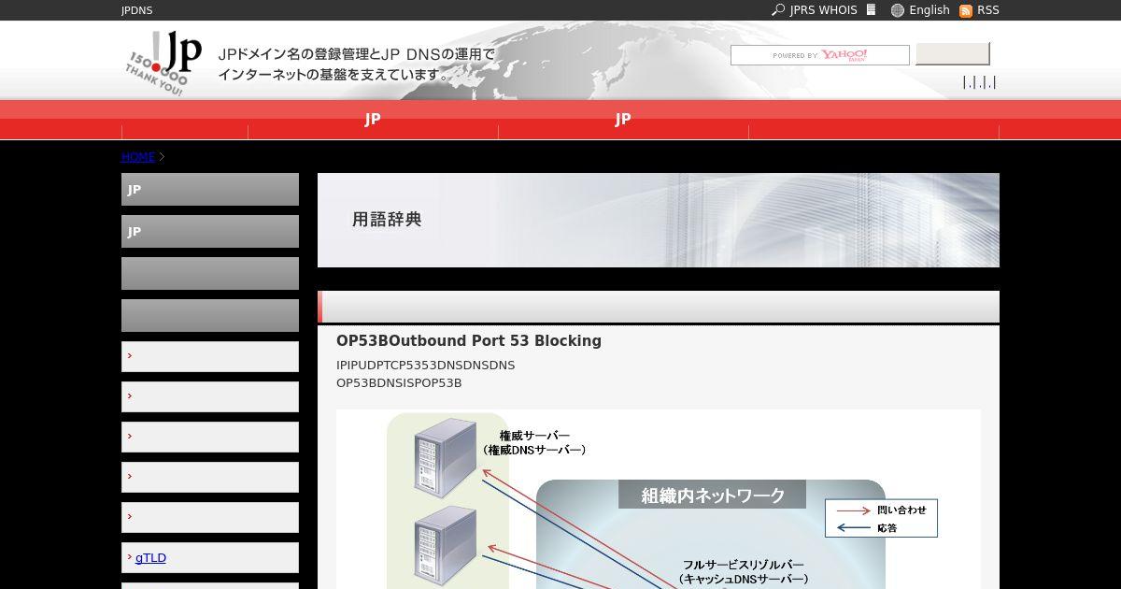Click the magnifier icon beside JPRS WHOIS
1121x589 pixels.
pos(778,10)
